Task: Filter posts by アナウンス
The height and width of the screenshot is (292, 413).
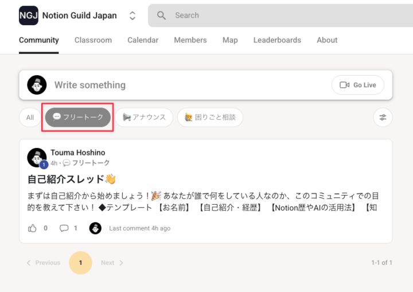Action: tap(144, 117)
